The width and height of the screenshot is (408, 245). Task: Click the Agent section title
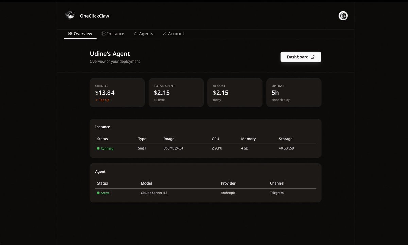[100, 172]
